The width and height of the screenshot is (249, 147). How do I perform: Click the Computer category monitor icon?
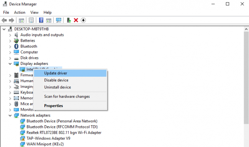(16, 52)
